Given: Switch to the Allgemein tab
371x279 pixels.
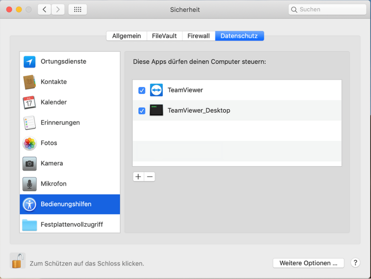Looking at the screenshot, I should (126, 36).
